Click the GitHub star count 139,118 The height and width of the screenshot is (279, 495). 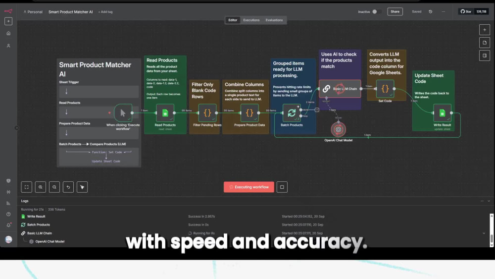481,12
